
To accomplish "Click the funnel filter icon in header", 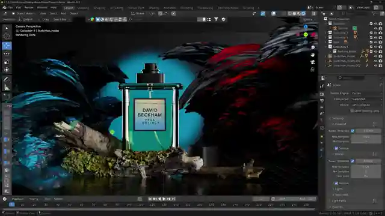I will (216, 19).
